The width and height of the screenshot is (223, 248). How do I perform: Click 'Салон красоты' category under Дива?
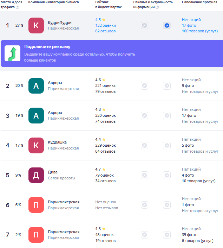pyautogui.click(x=61, y=178)
